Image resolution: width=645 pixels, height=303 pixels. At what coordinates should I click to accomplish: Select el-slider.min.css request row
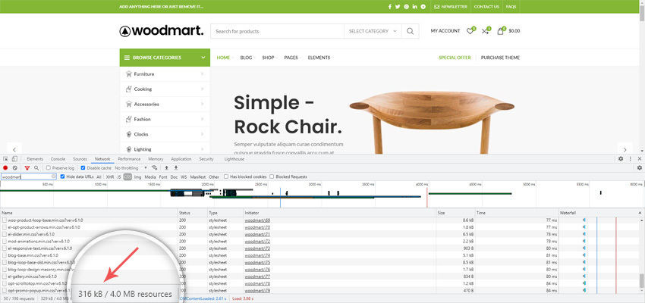click(321, 234)
